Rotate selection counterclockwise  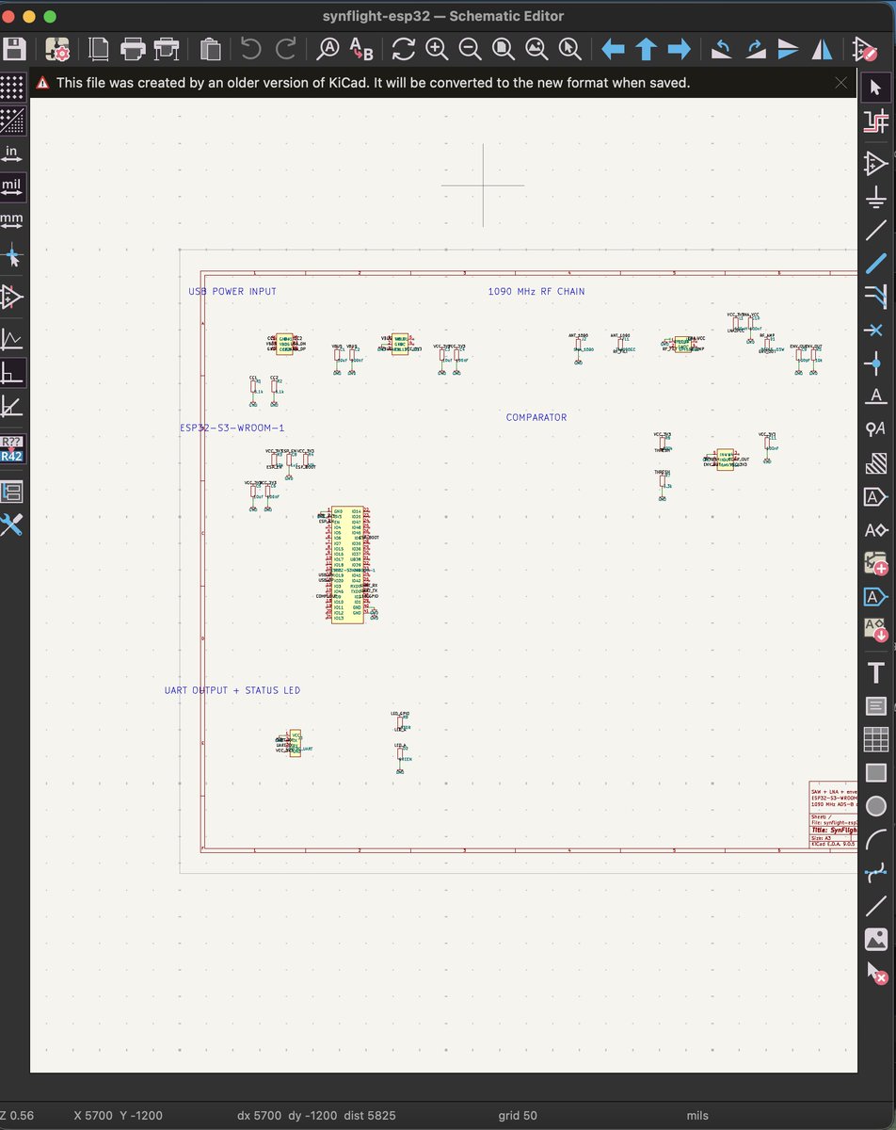(x=722, y=49)
